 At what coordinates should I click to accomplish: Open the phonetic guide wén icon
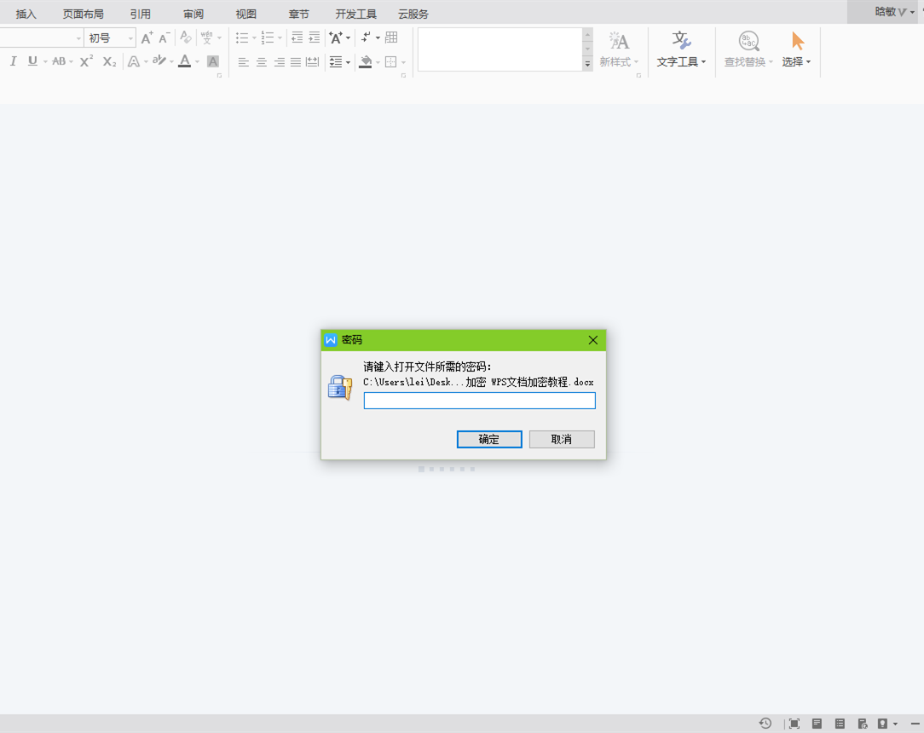[x=206, y=38]
